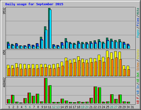The width and height of the screenshot is (141, 110).
Task: Click green weekend day label 26
Action: pos(112,107)
